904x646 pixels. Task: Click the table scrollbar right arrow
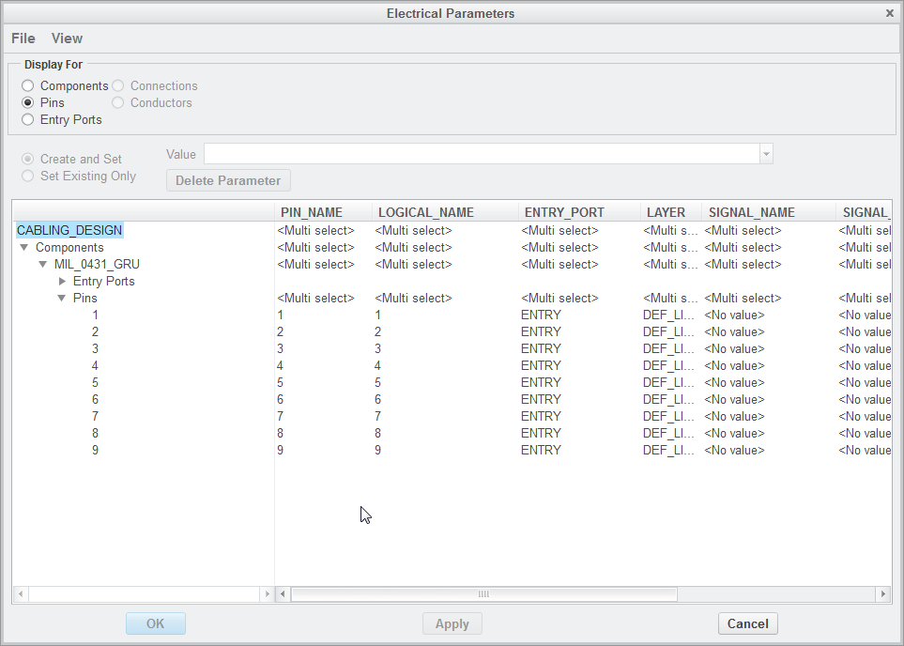click(882, 594)
